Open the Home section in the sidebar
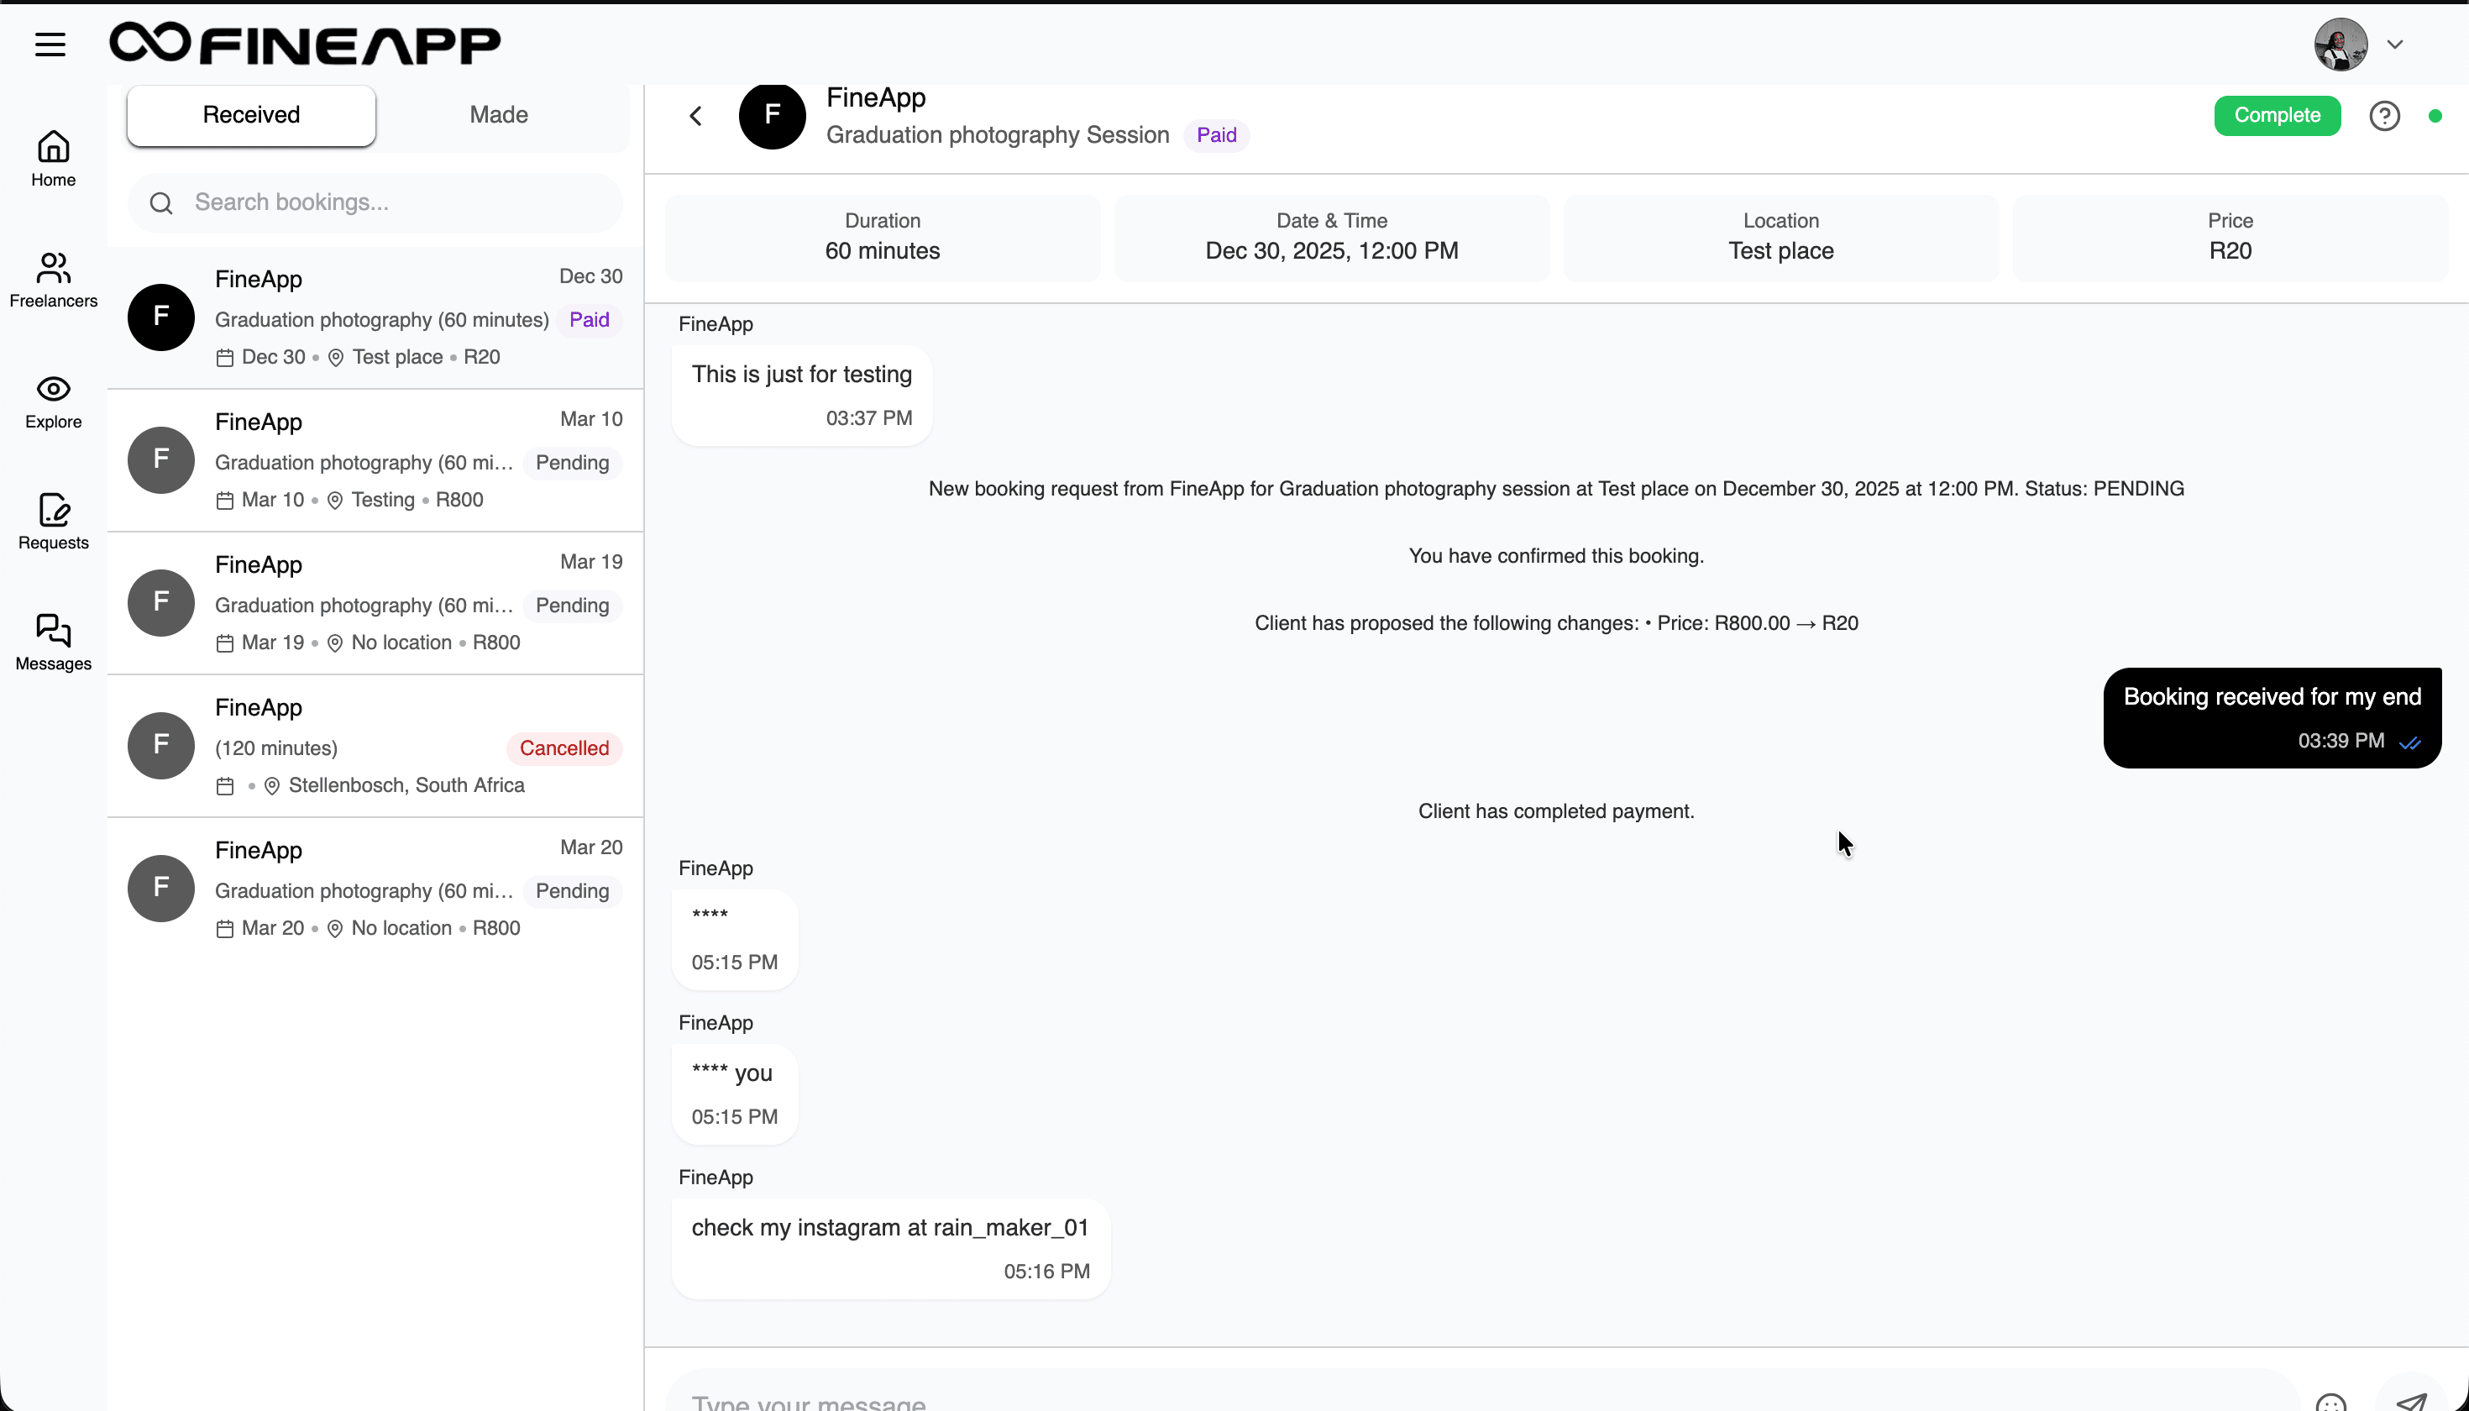This screenshot has width=2469, height=1411. [x=52, y=157]
